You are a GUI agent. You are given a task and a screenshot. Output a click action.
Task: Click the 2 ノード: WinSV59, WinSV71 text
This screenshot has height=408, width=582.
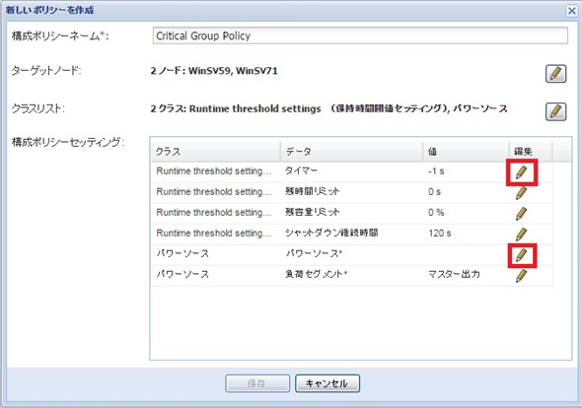(214, 71)
